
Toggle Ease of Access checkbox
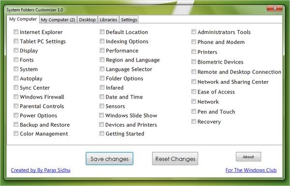tap(194, 92)
